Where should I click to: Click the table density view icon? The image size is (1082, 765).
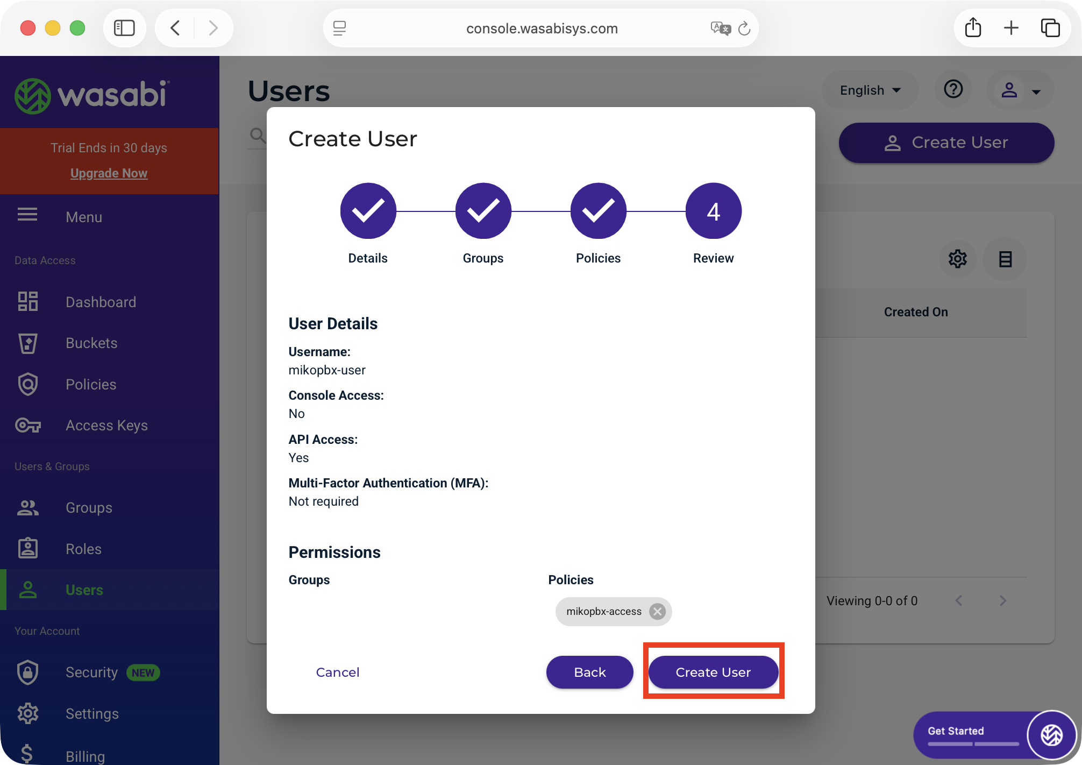pos(1005,259)
